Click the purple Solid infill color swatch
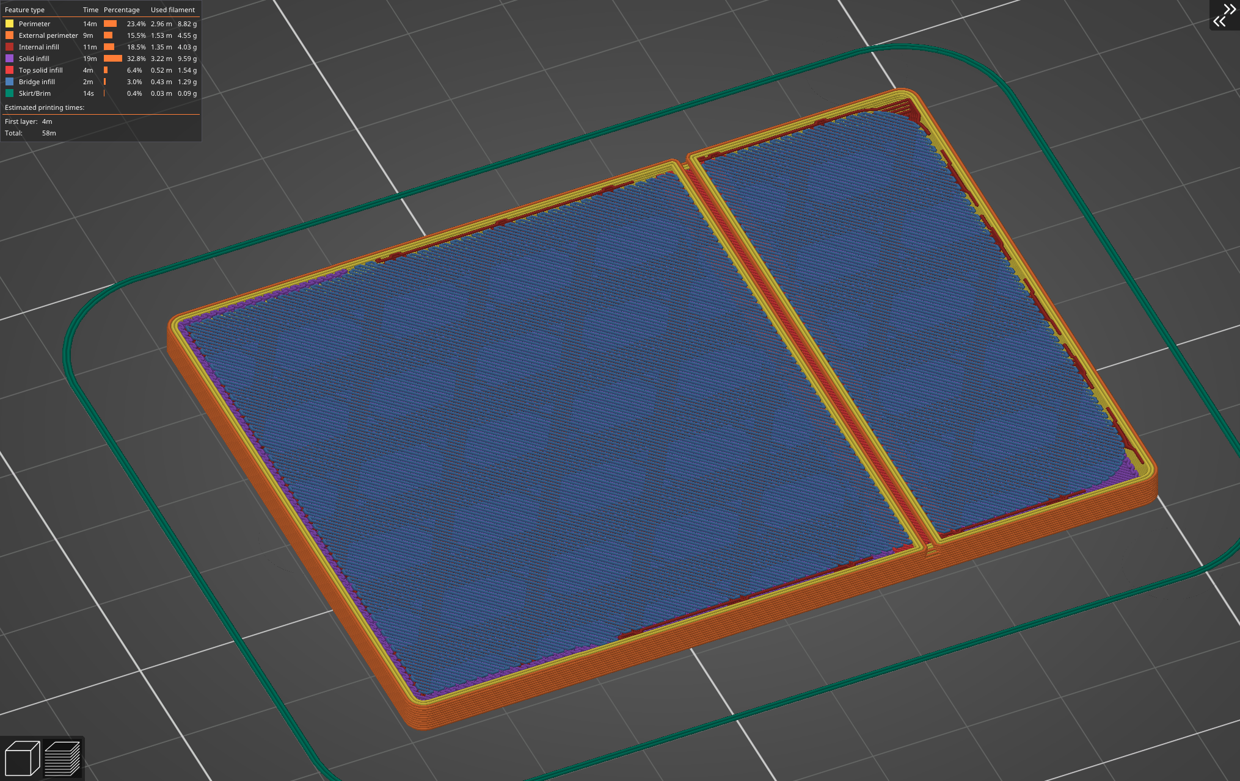 tap(9, 58)
